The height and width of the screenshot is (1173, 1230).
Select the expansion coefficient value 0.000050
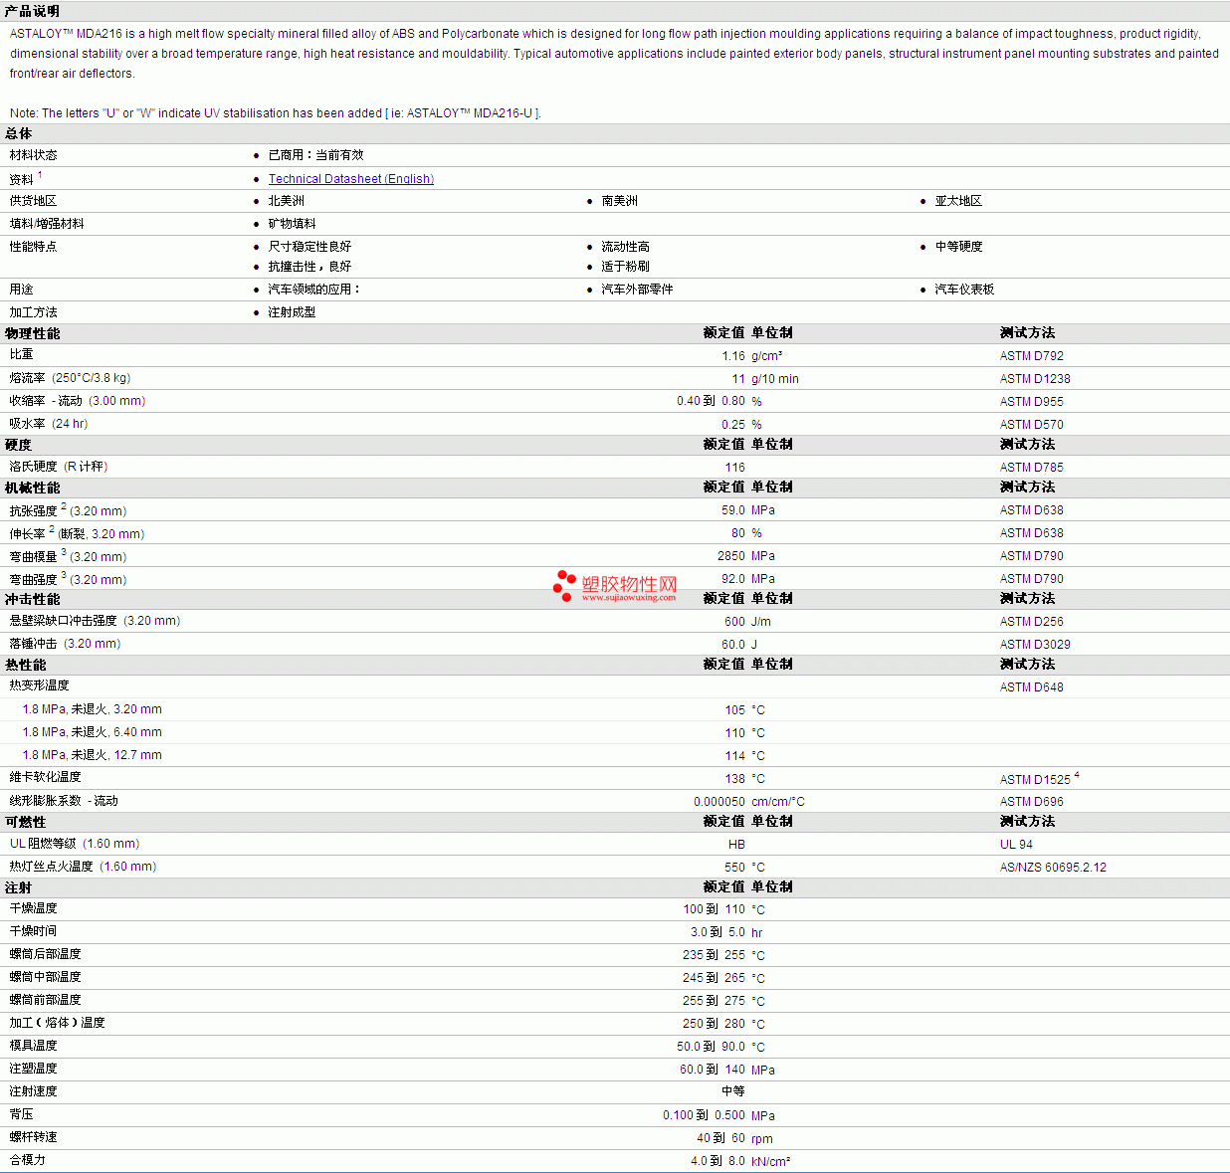coord(719,802)
